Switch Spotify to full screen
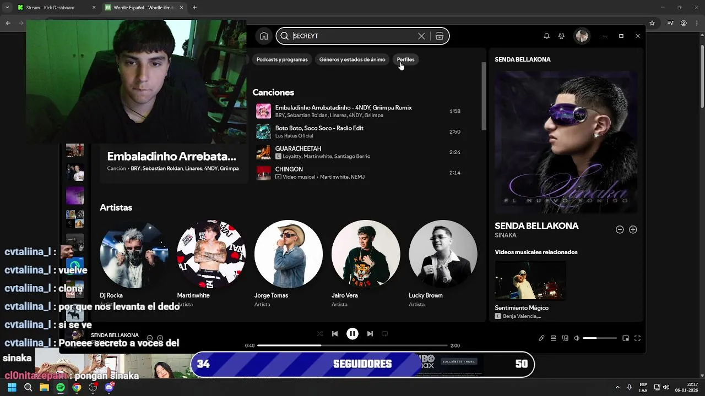This screenshot has width=705, height=396. coord(637,338)
